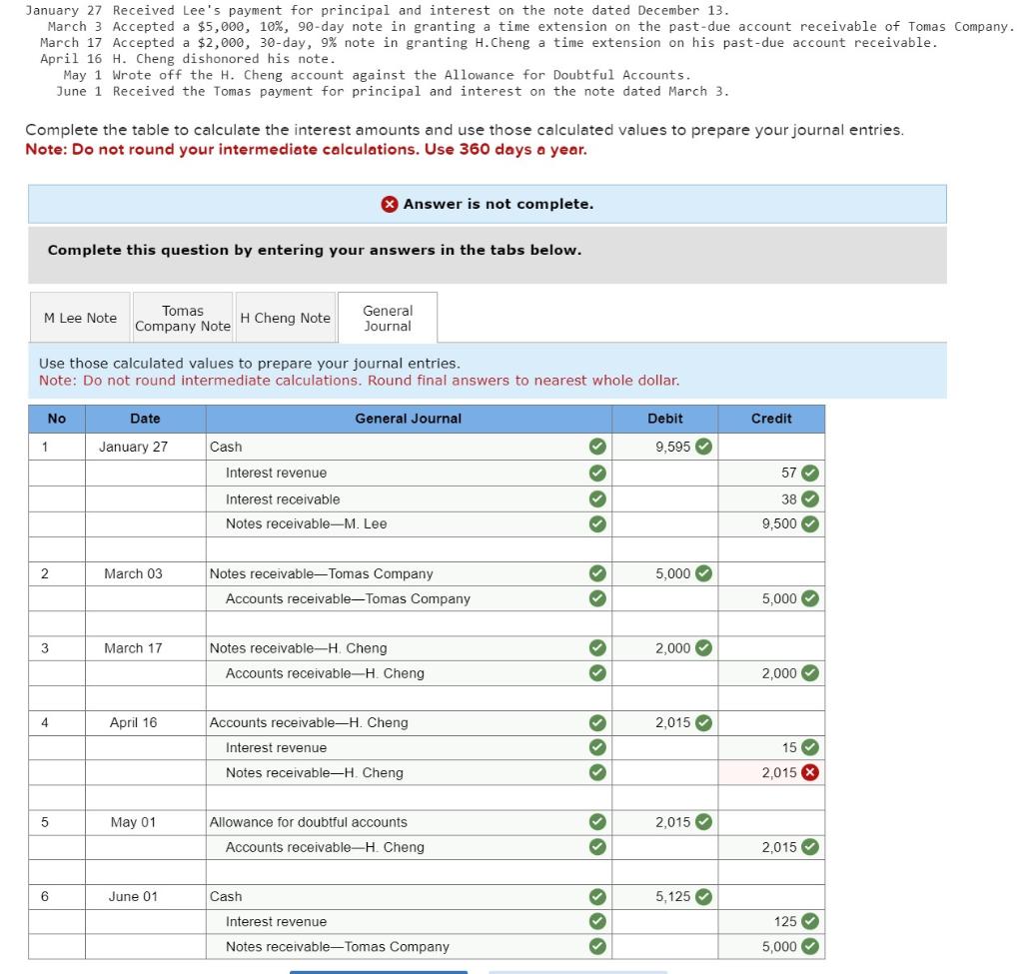Click the April 16 date cell
Screen dimensions: 1023x974
[146, 723]
